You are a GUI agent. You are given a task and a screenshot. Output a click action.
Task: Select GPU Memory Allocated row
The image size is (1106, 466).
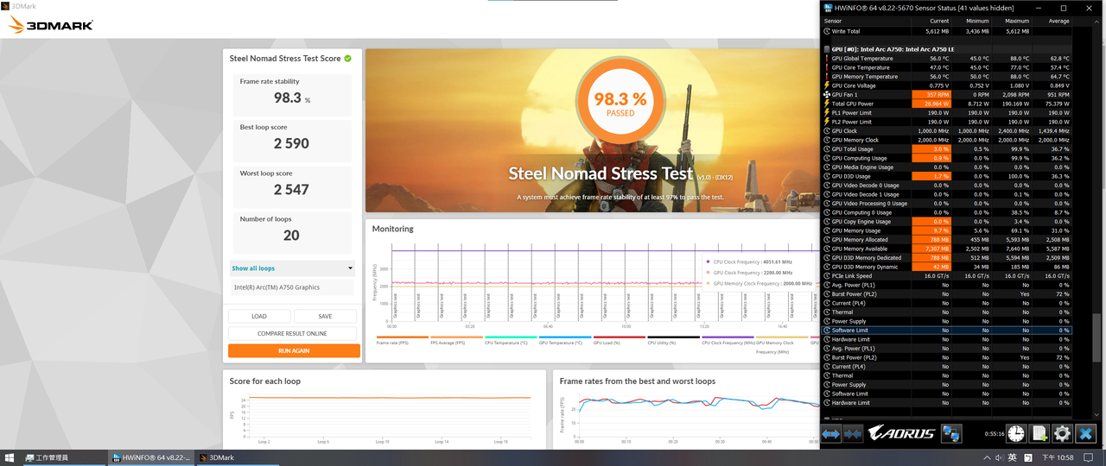[947, 240]
